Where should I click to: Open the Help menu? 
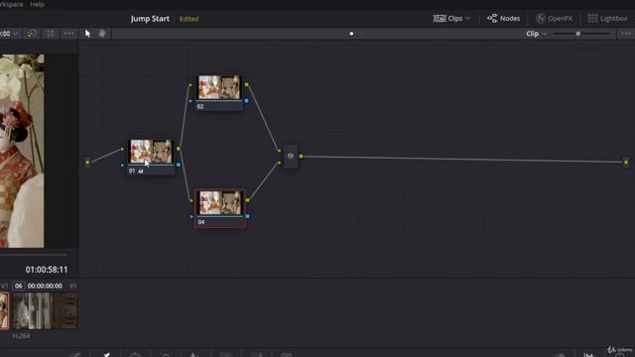(37, 4)
